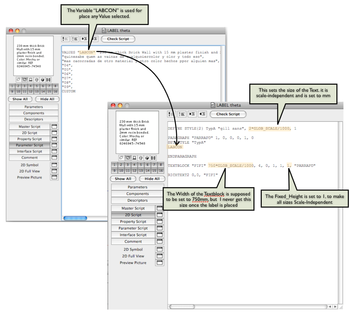Select side view preview icon in front window

pyautogui.click(x=134, y=158)
